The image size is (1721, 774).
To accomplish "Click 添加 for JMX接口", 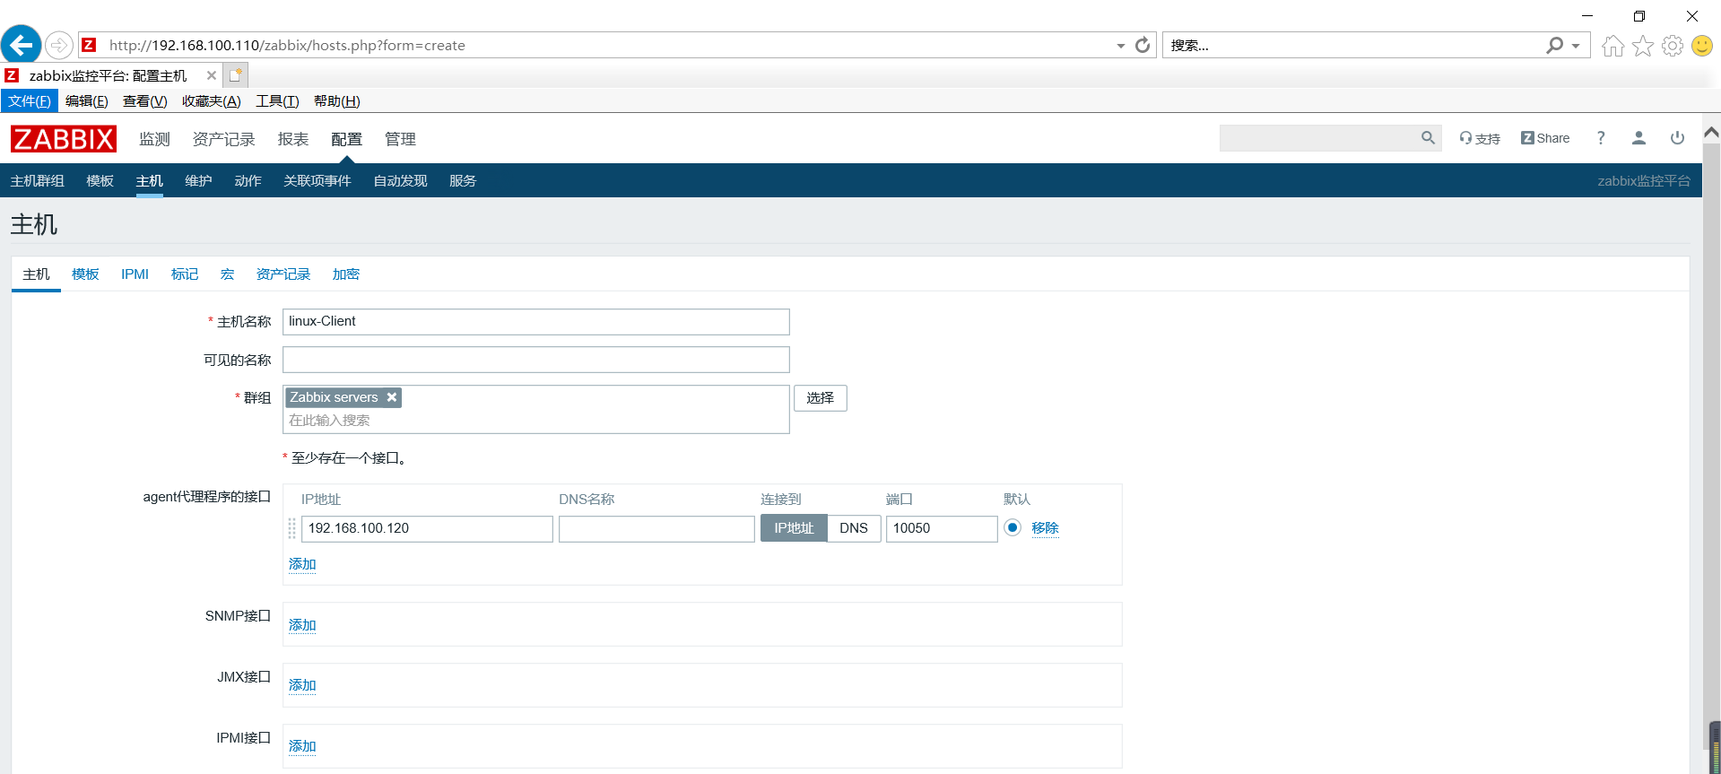I will point(302,685).
